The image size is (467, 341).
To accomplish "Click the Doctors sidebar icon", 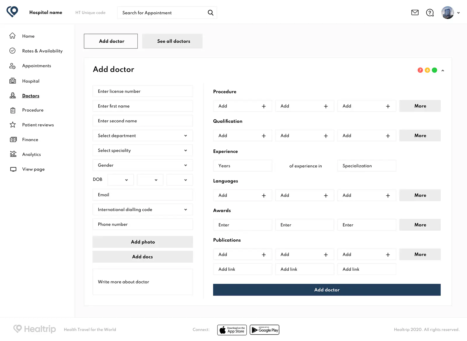I will coord(13,95).
